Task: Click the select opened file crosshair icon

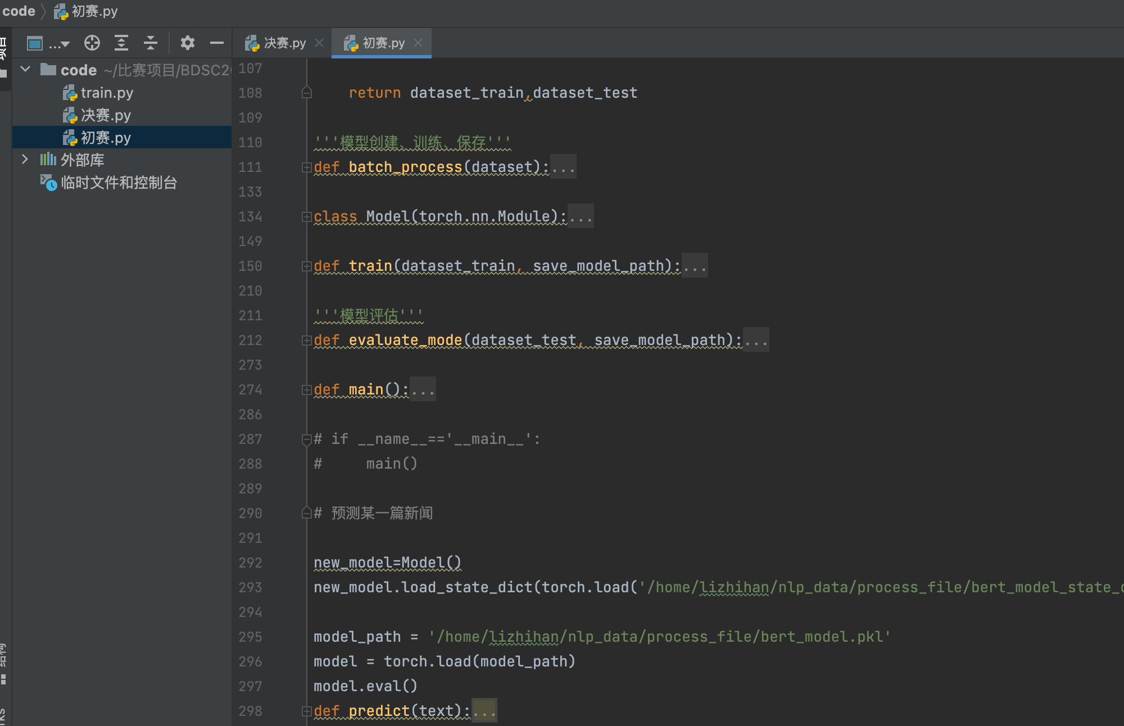Action: (x=92, y=43)
